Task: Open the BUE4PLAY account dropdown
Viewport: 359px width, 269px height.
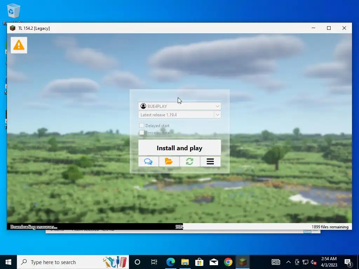Action: pyautogui.click(x=179, y=106)
